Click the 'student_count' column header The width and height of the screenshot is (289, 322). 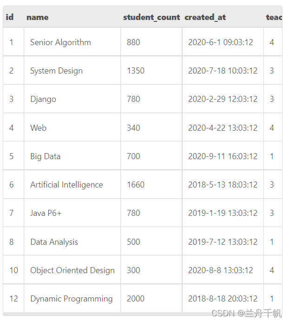coord(151,17)
